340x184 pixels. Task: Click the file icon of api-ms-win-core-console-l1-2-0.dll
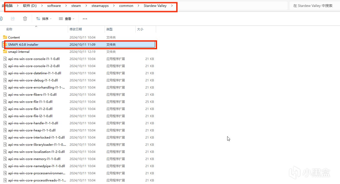pyautogui.click(x=5, y=66)
